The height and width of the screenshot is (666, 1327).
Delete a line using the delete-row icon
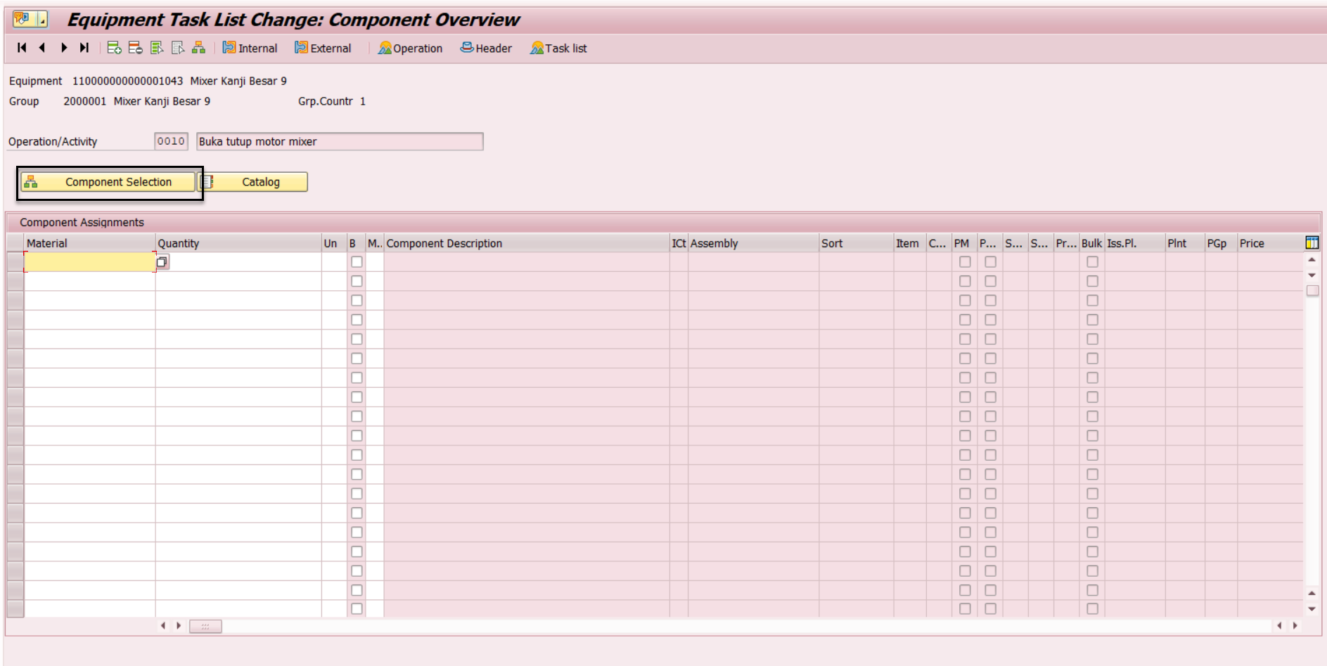tap(134, 48)
